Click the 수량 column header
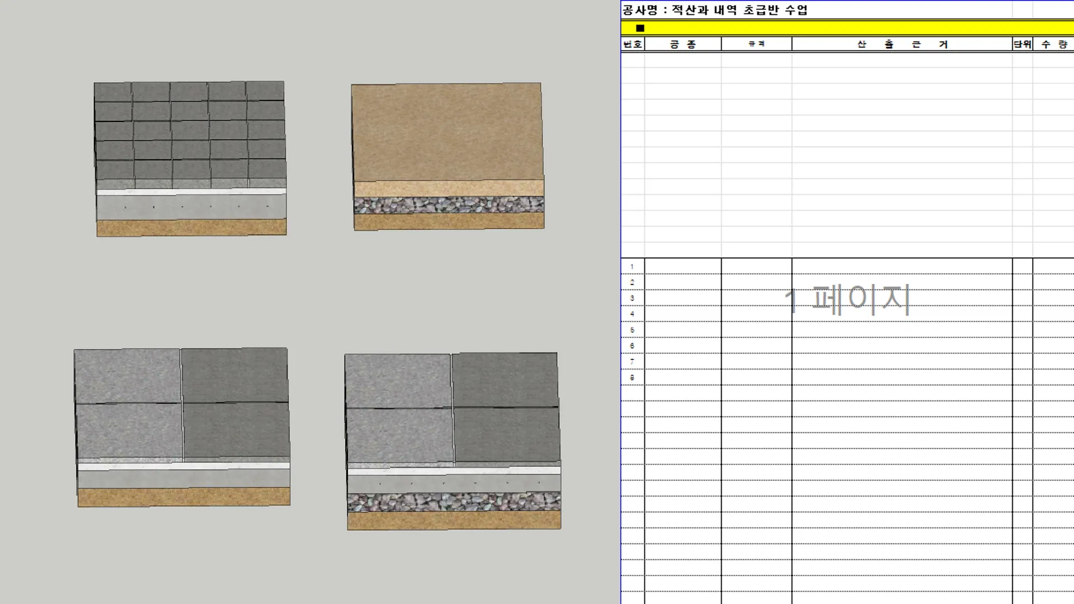The height and width of the screenshot is (604, 1074). [x=1053, y=44]
